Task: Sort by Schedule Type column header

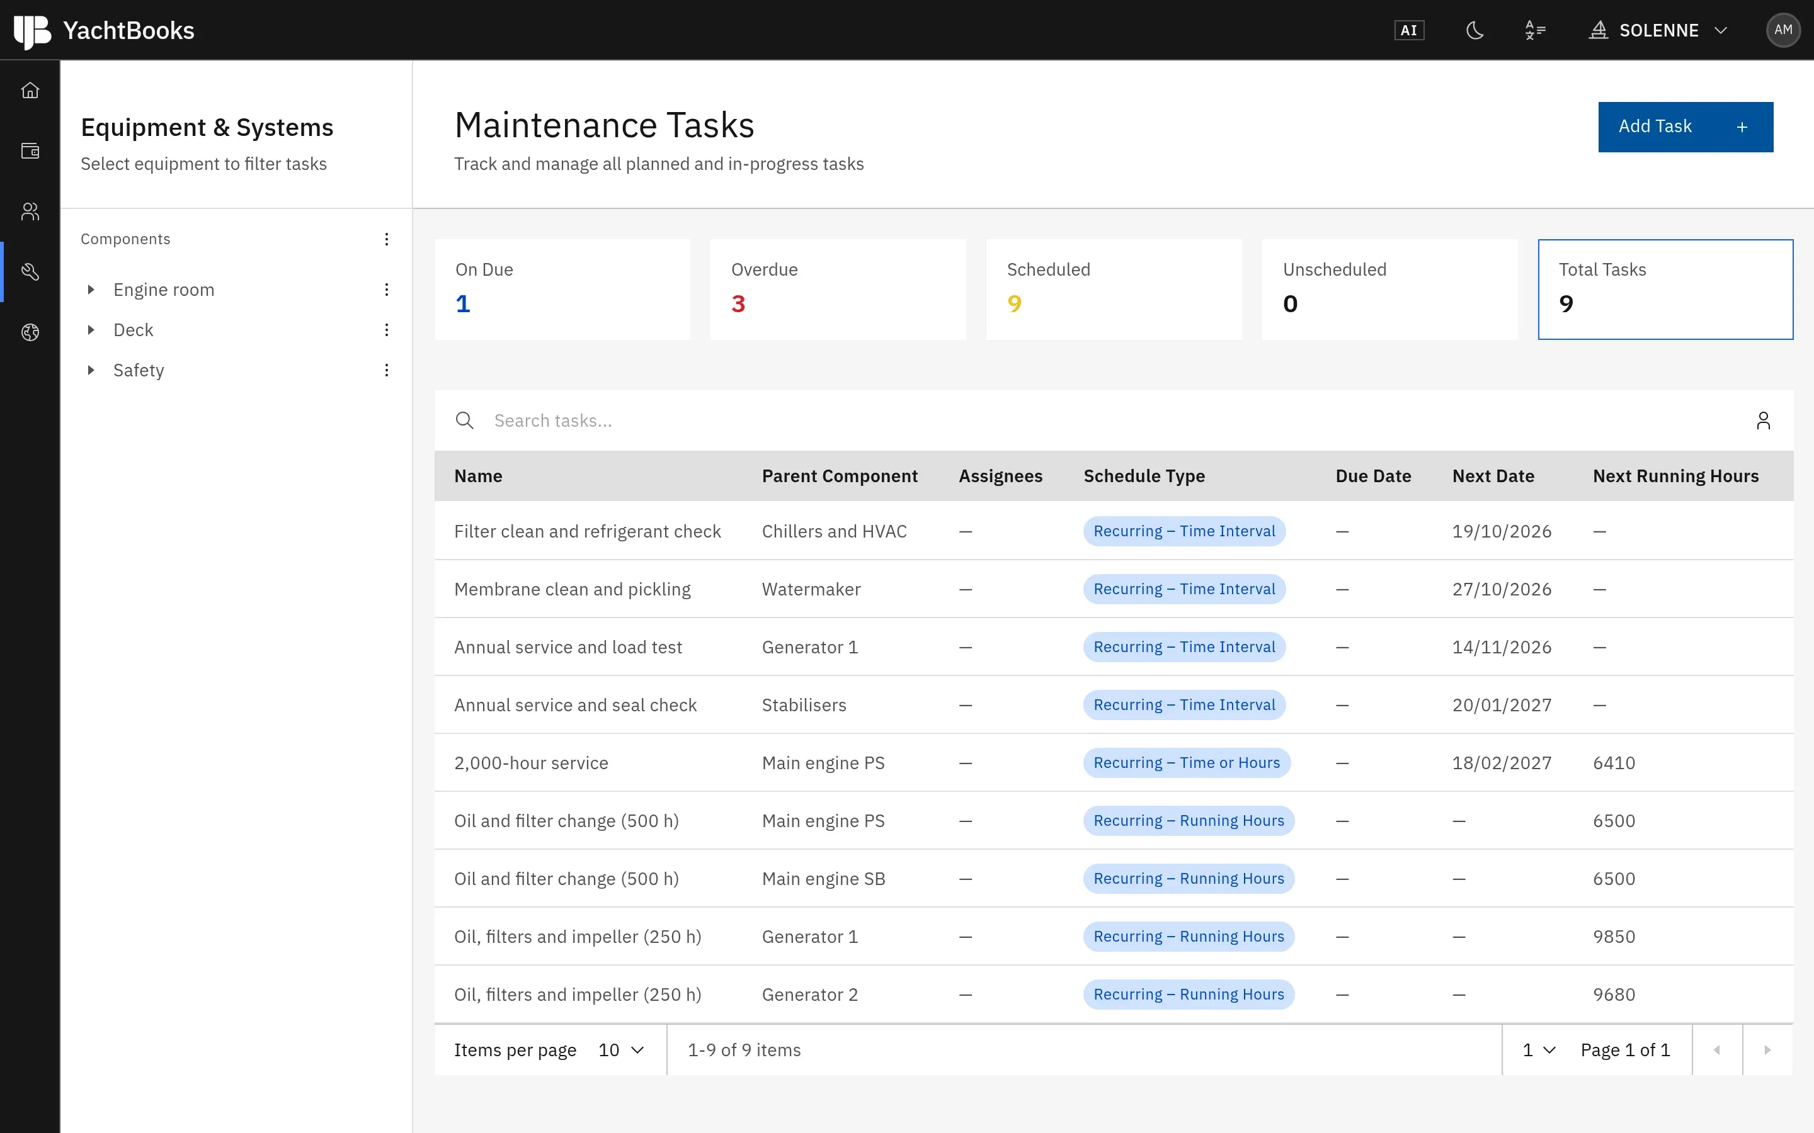Action: 1144,476
